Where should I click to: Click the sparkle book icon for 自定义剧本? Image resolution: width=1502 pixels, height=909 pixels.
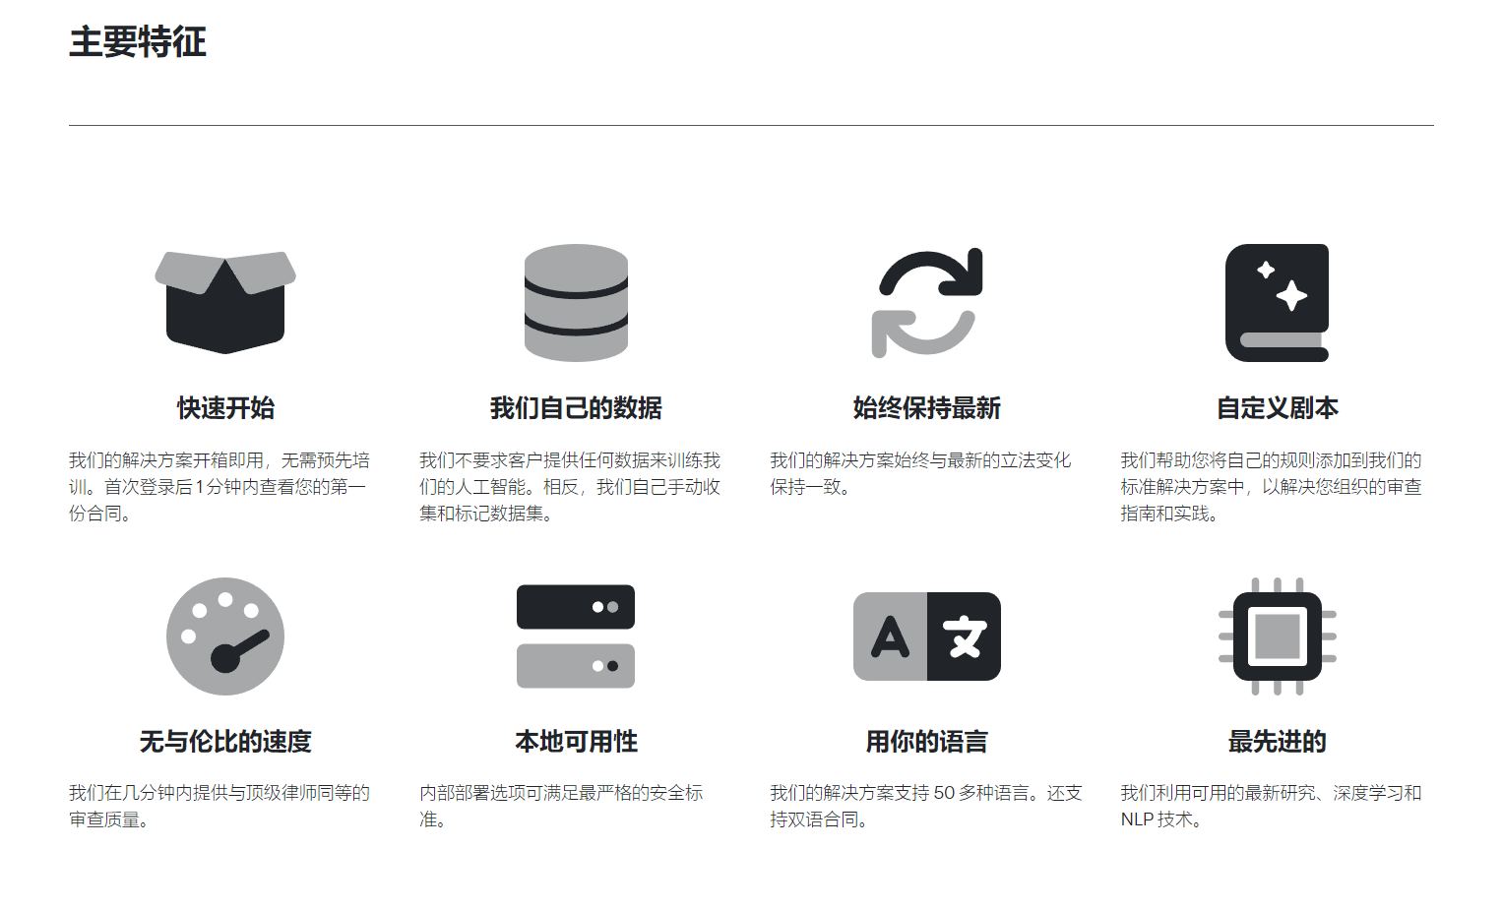[1277, 302]
